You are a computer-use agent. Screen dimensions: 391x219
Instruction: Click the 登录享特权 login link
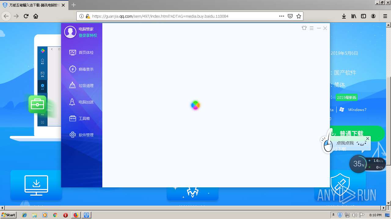(x=88, y=36)
